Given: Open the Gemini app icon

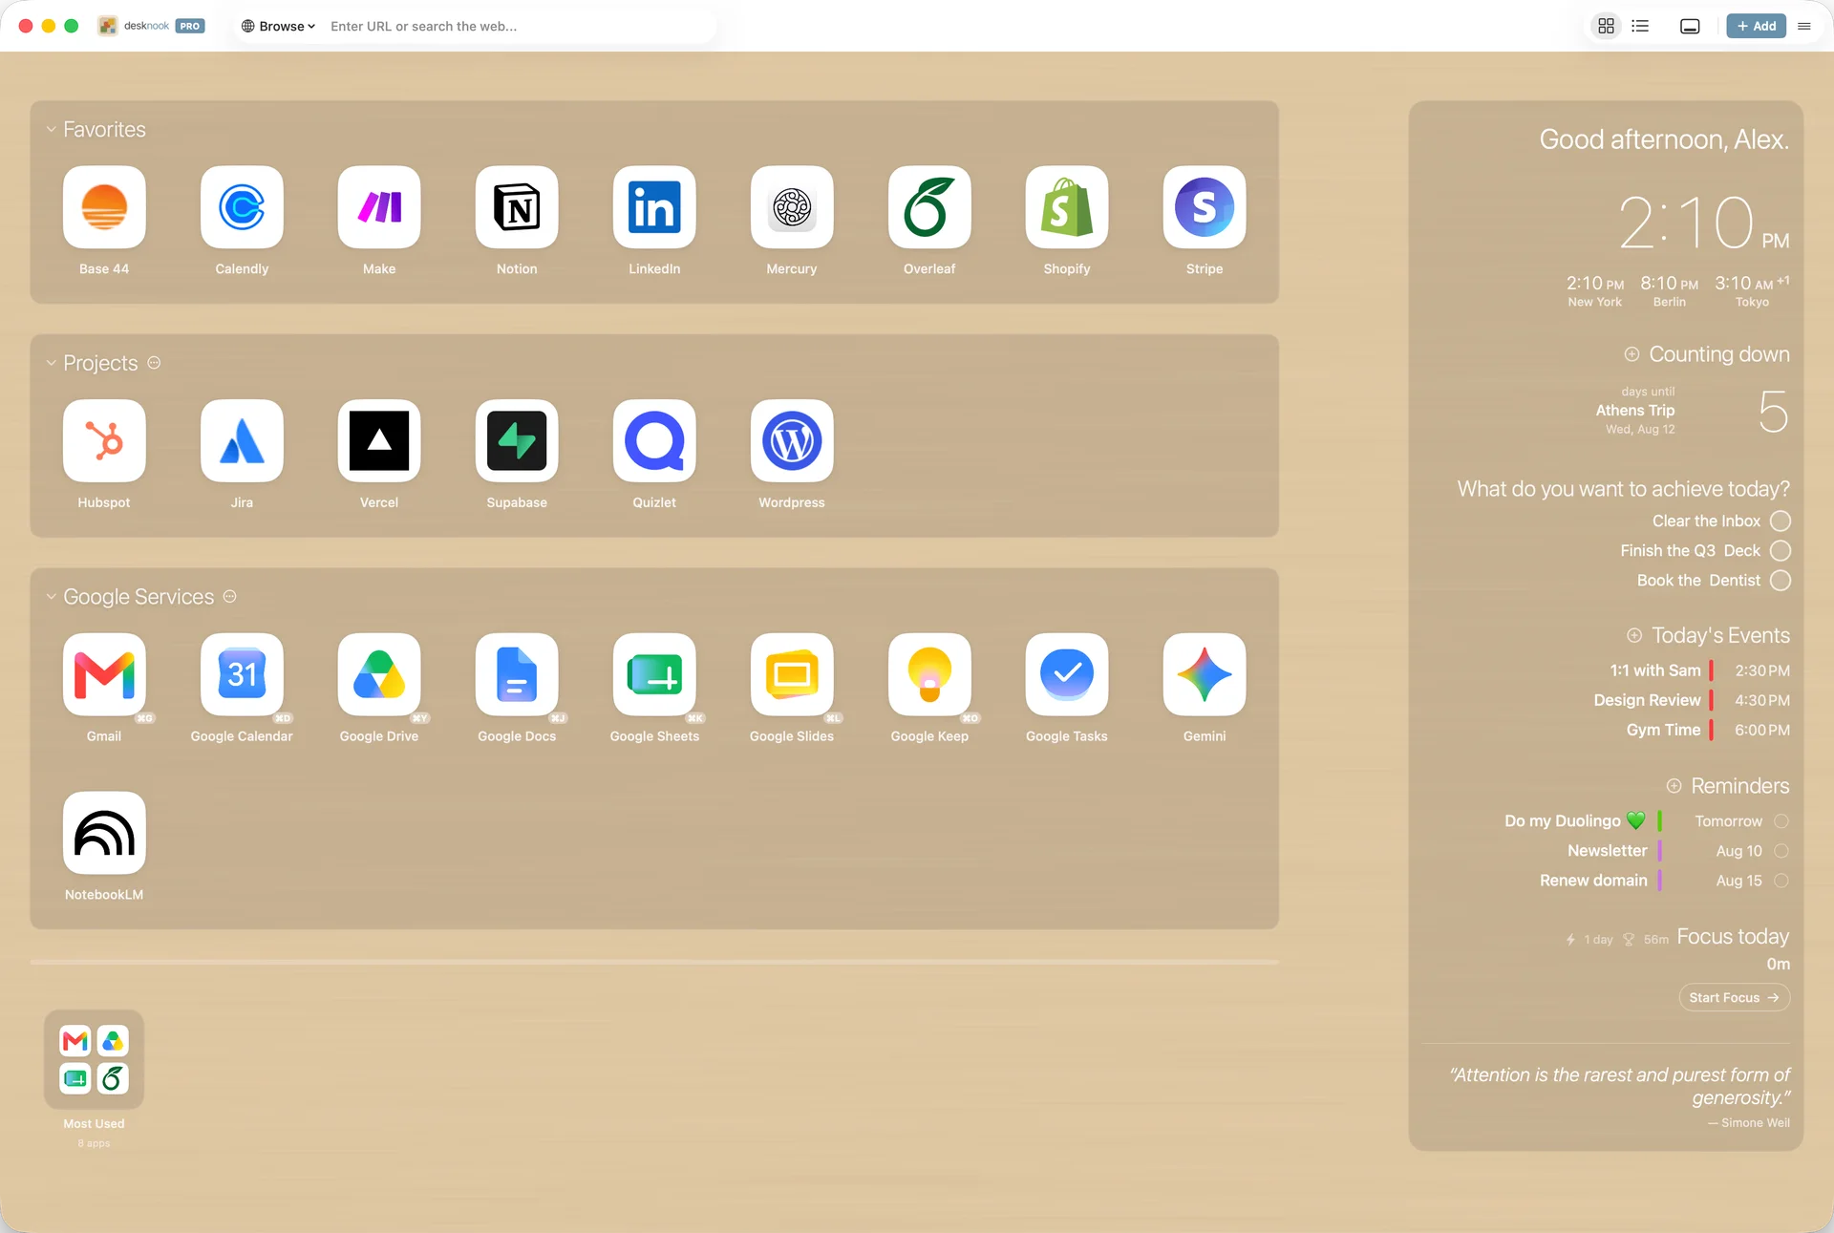Looking at the screenshot, I should tap(1205, 674).
